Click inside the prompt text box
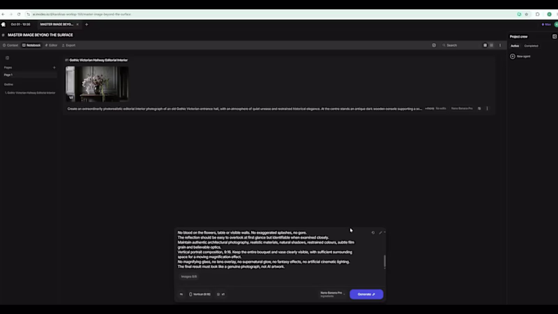This screenshot has width=558, height=314. click(x=267, y=250)
